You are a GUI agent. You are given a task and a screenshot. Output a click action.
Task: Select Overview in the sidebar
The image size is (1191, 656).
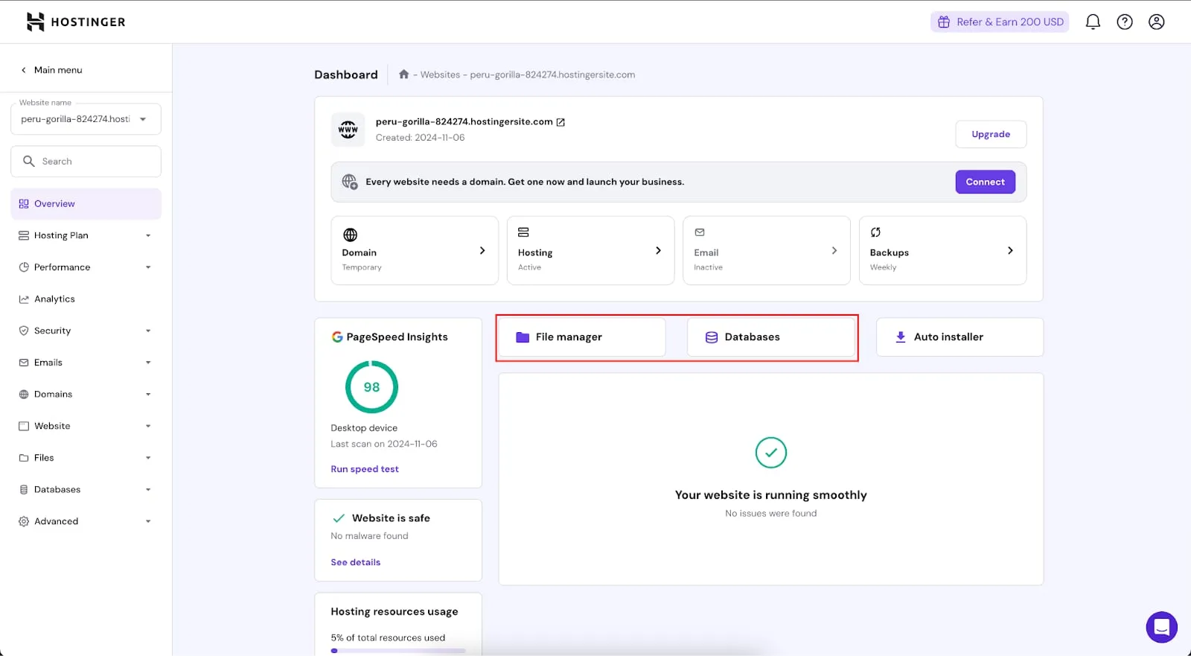click(86, 204)
